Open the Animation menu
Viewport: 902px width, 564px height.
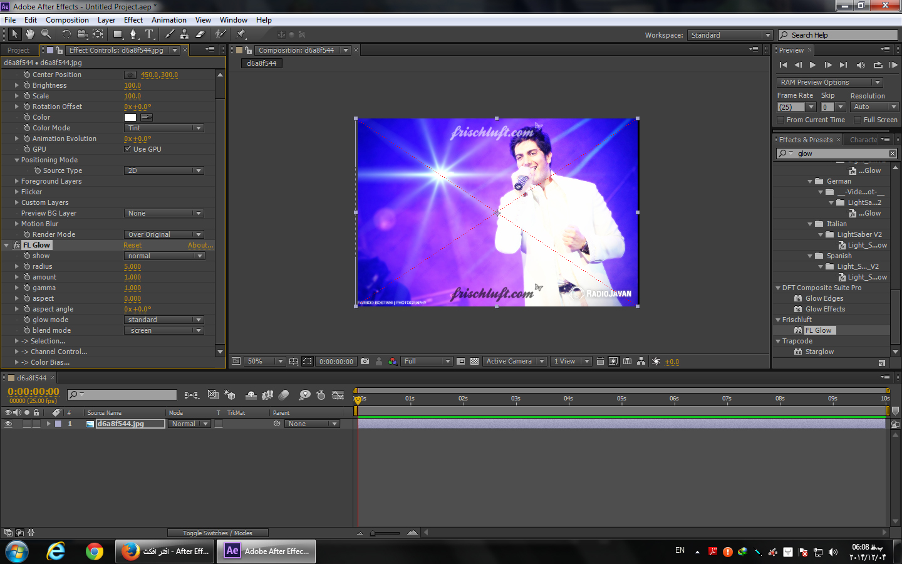tap(169, 20)
